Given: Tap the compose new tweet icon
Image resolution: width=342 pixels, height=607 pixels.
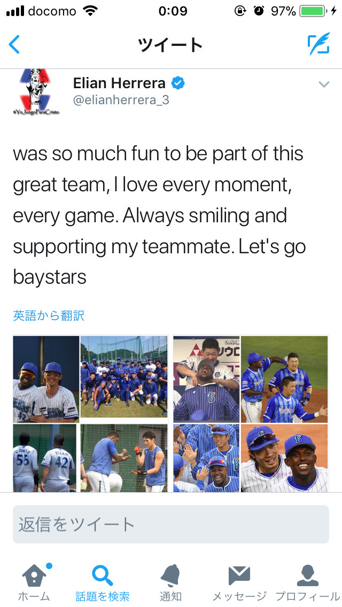Looking at the screenshot, I should click(x=318, y=45).
